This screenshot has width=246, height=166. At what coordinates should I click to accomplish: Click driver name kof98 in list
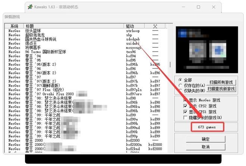pos(131,98)
